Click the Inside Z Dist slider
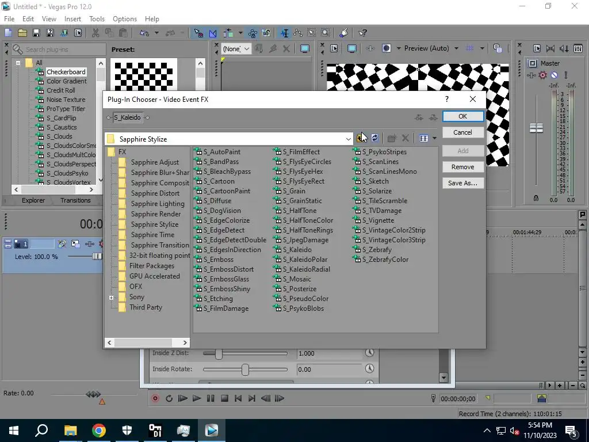This screenshot has width=589, height=442. point(245,353)
